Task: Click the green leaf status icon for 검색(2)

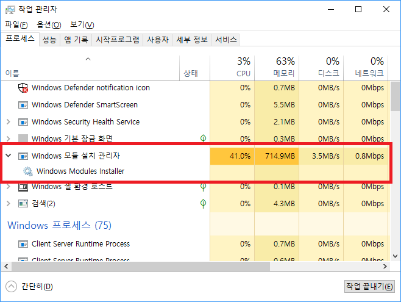Action: [204, 204]
